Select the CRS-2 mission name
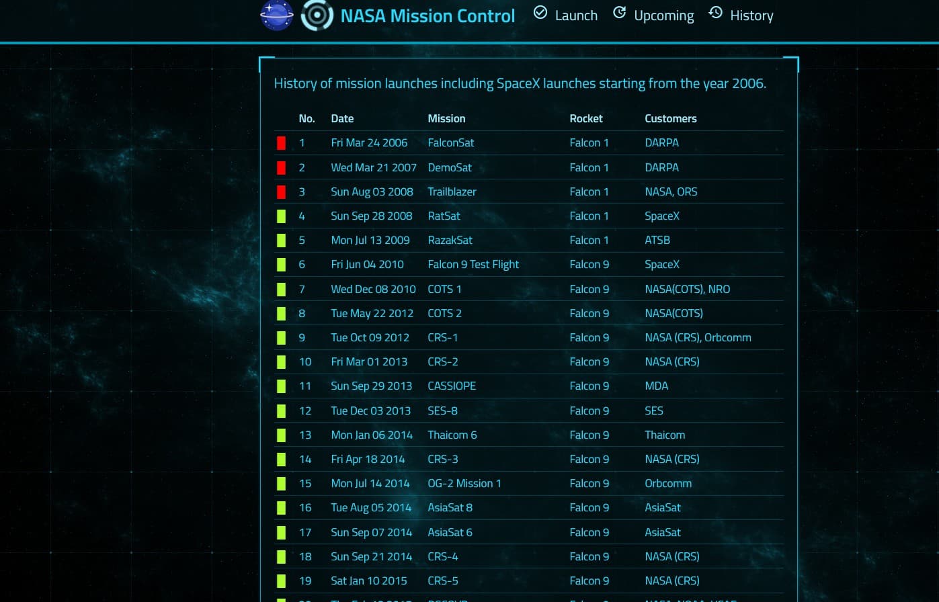Screen dimensions: 939x602 [x=443, y=361]
